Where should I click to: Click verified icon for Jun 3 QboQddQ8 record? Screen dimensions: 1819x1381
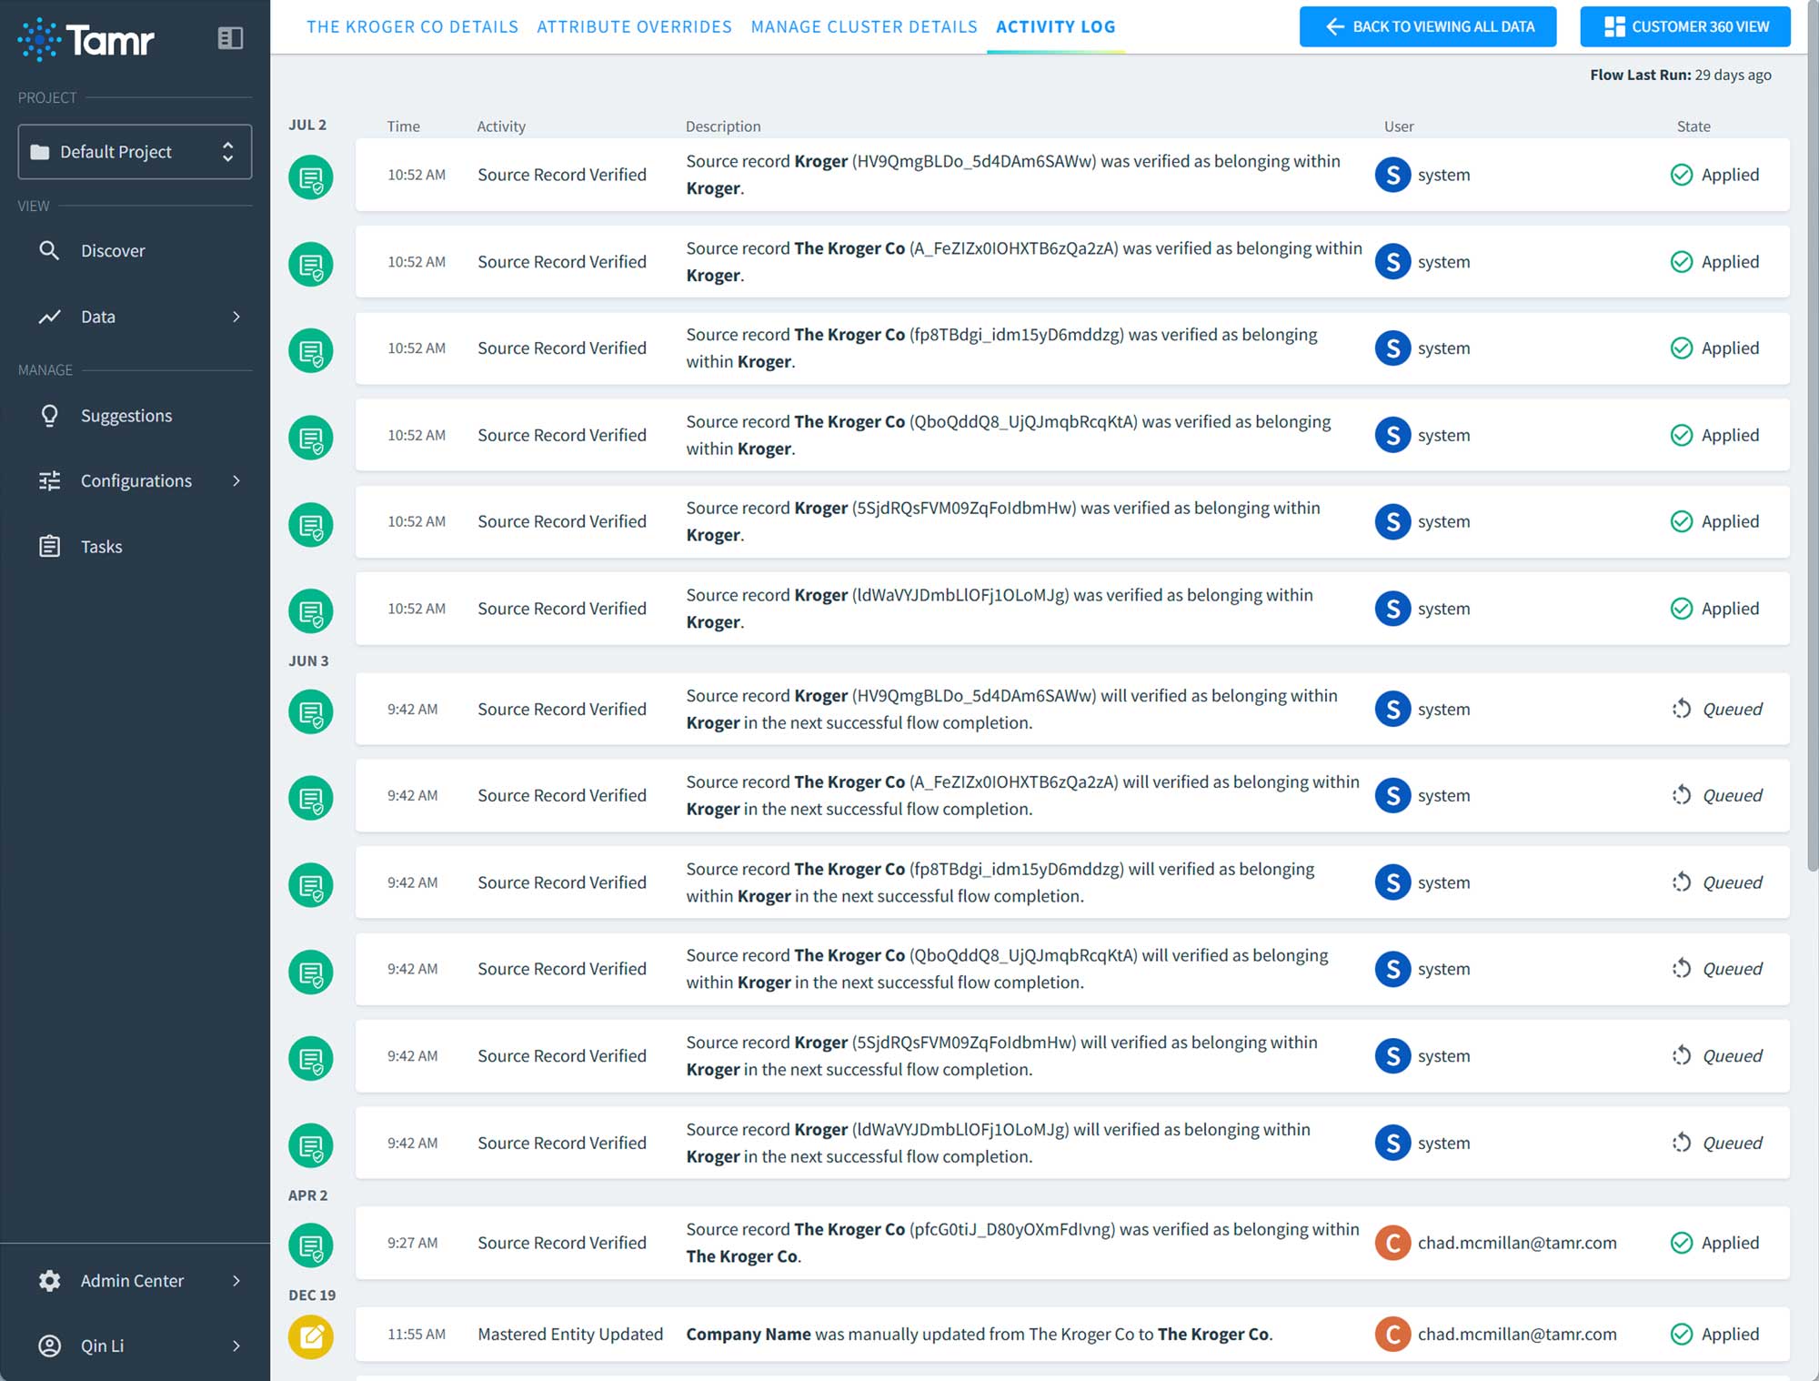(311, 972)
